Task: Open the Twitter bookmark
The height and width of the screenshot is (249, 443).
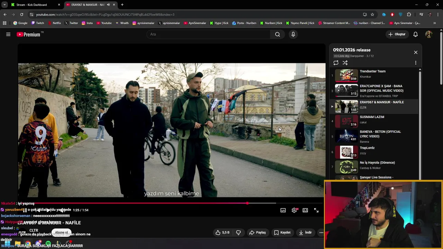Action: click(71, 23)
